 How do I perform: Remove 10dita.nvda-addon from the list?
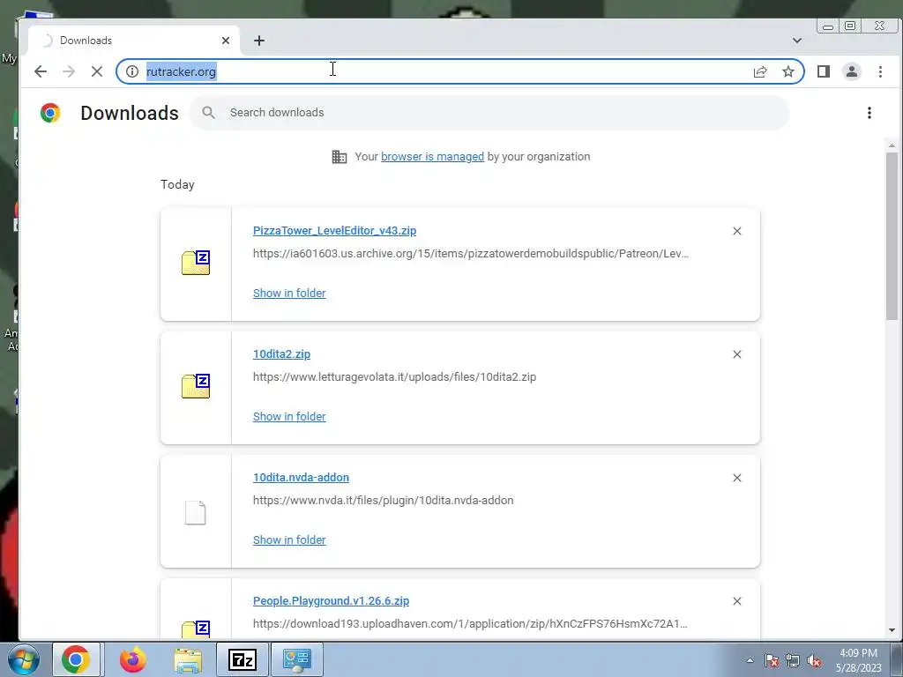736,478
